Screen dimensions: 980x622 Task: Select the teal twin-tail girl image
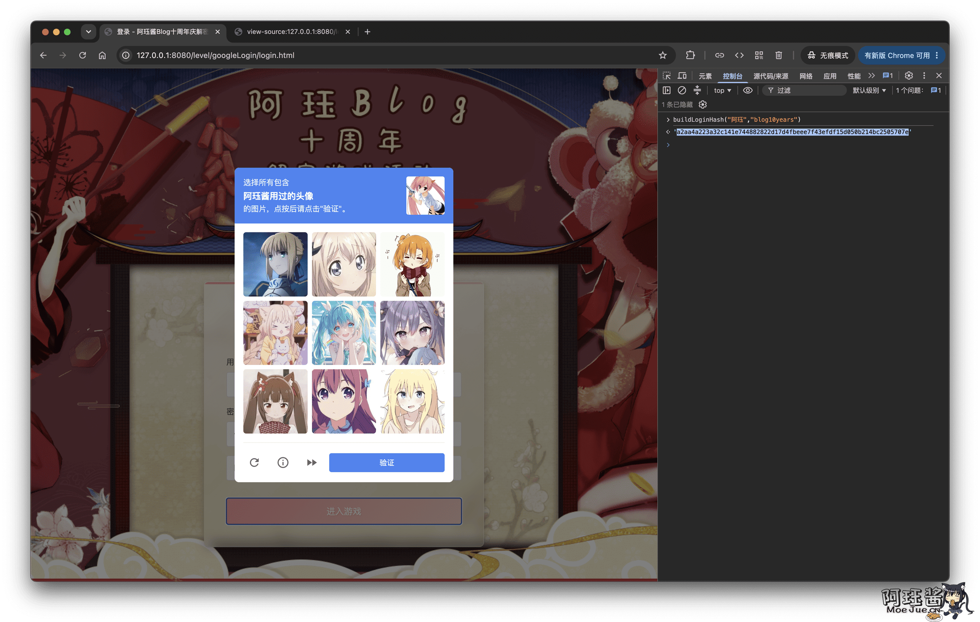click(344, 332)
